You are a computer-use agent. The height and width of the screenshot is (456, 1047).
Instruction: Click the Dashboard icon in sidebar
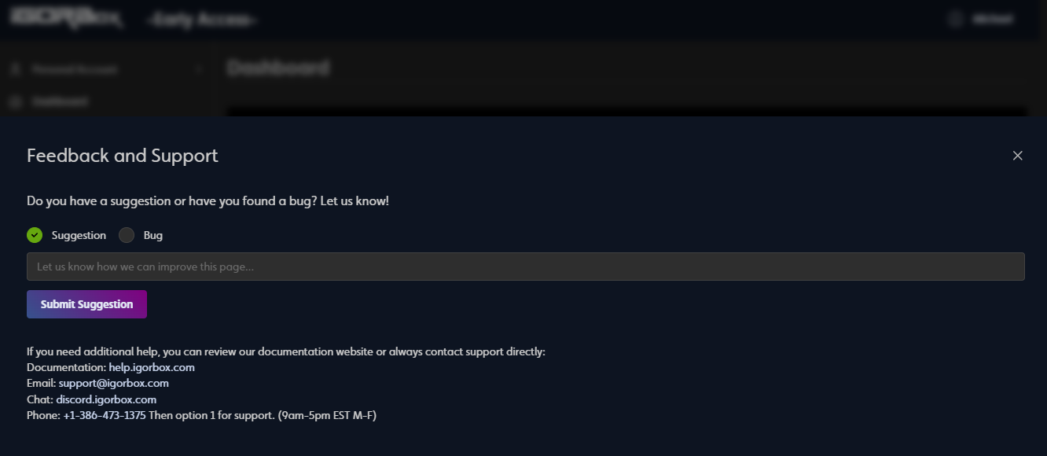[15, 101]
